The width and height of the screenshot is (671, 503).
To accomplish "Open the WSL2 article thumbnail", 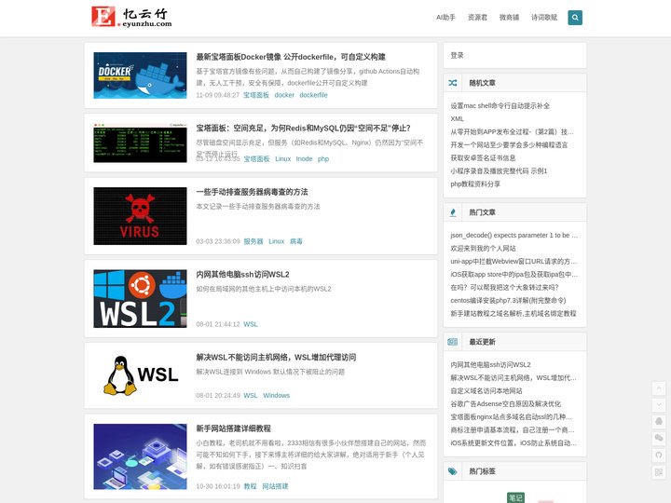I will click(x=140, y=299).
